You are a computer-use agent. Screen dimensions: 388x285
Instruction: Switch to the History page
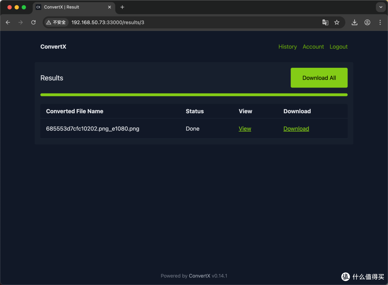click(287, 47)
